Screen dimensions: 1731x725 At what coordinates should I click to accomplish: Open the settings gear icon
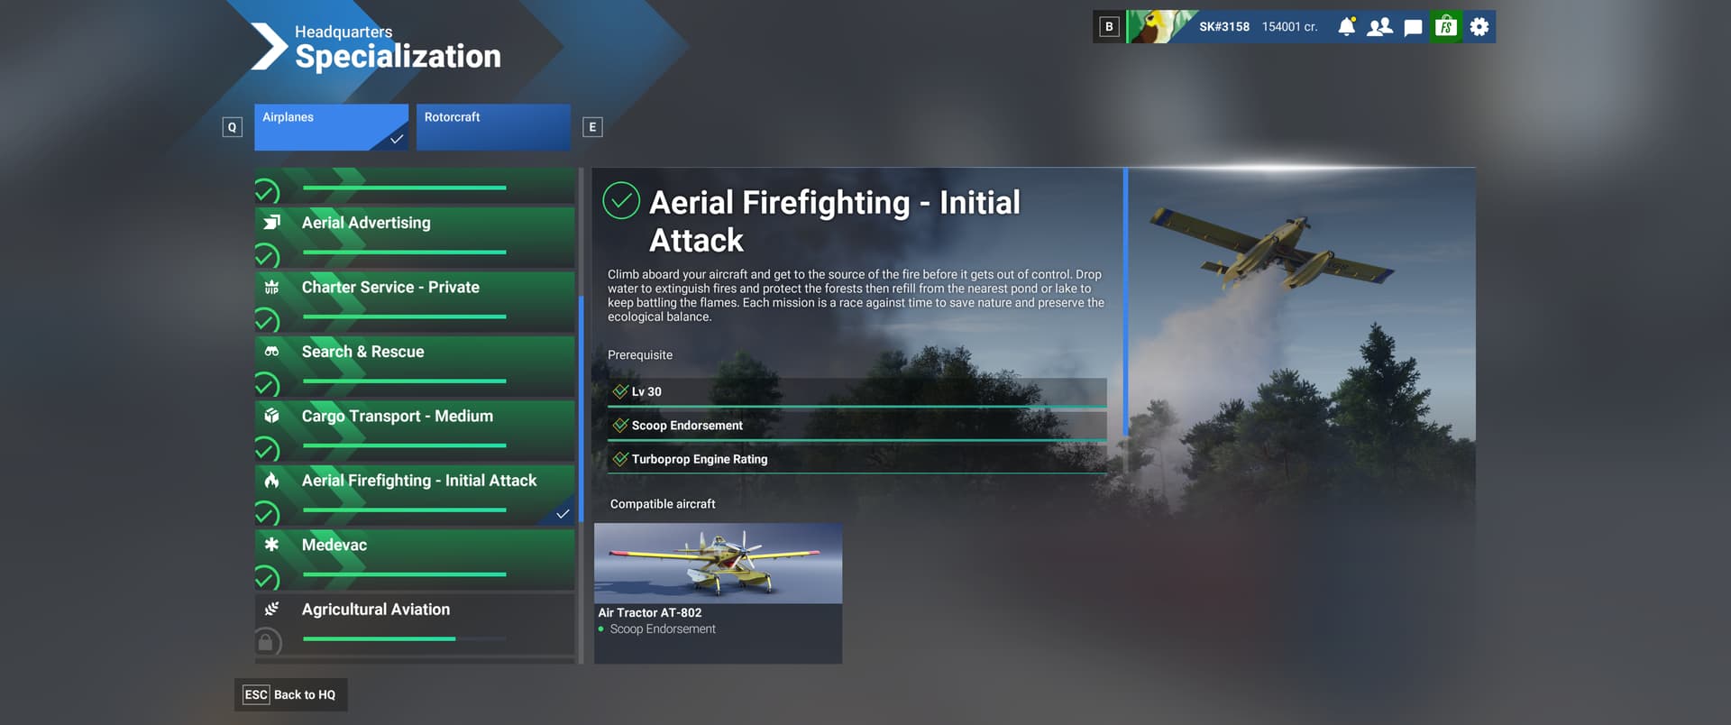[x=1479, y=27]
